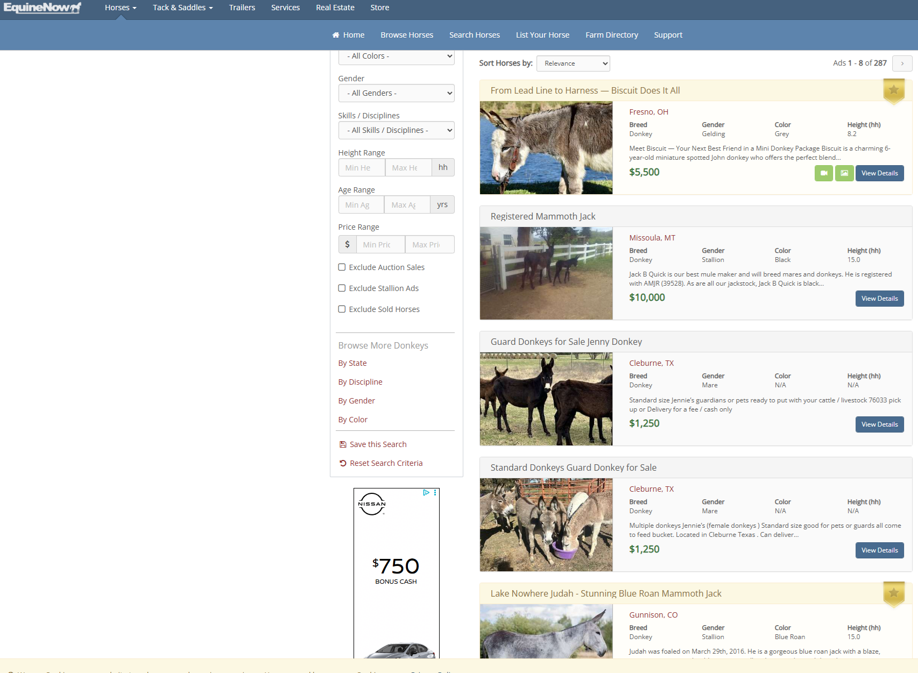Go to Search Horses tab
This screenshot has height=673, width=918.
pyautogui.click(x=475, y=35)
